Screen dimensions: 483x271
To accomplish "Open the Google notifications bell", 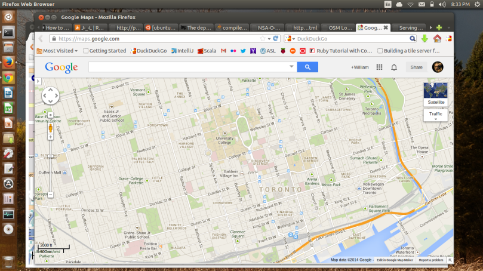I will click(394, 67).
